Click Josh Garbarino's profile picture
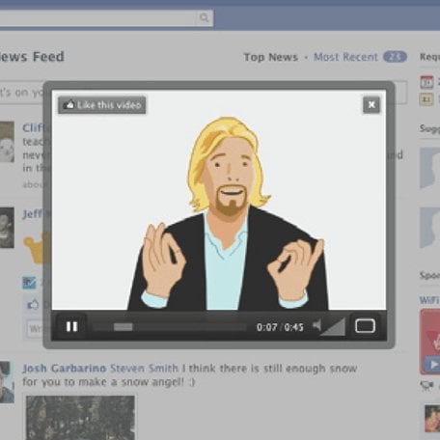 click(x=7, y=382)
